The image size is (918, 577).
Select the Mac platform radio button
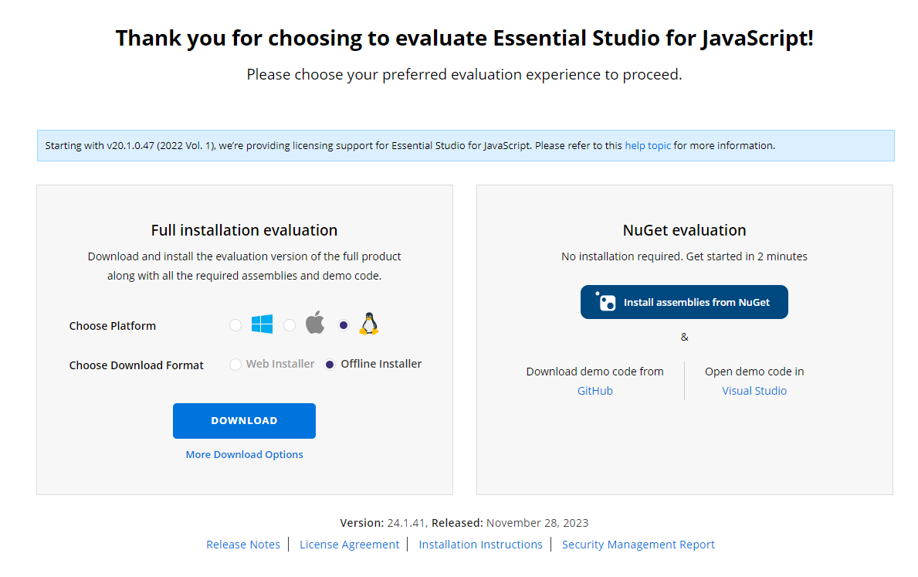pos(289,325)
